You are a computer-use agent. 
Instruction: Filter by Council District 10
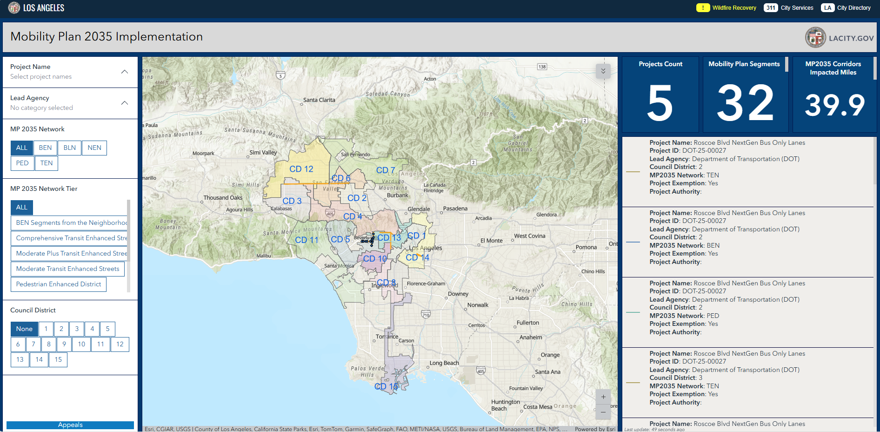tap(81, 344)
